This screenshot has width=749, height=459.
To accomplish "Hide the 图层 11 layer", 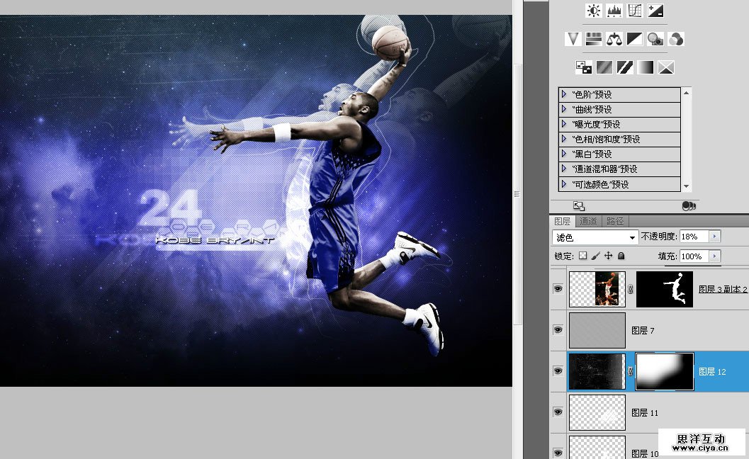I will pos(558,412).
